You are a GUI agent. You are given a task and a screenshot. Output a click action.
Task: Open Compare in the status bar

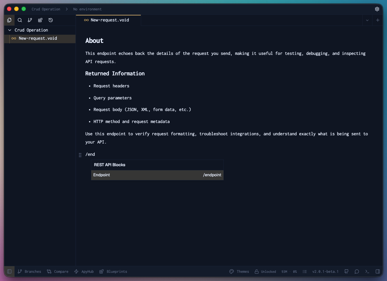click(57, 272)
